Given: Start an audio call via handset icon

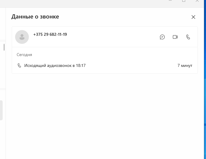Looking at the screenshot, I should [188, 37].
